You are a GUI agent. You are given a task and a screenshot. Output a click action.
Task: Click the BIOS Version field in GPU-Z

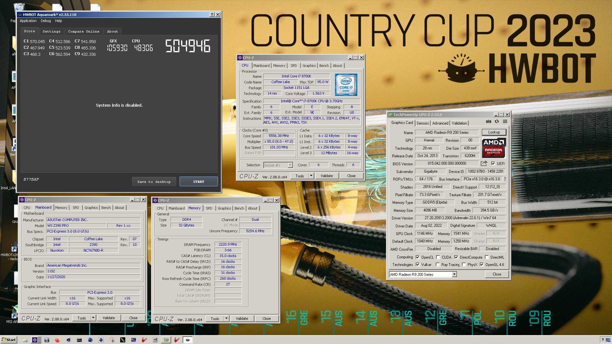tap(447, 163)
